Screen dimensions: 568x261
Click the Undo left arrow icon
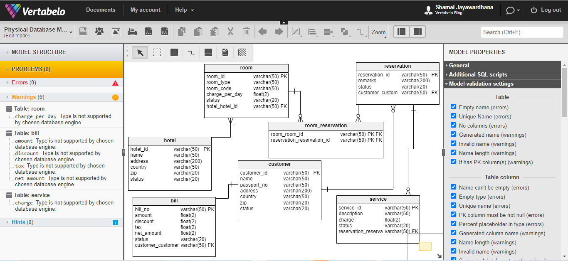tap(263, 32)
